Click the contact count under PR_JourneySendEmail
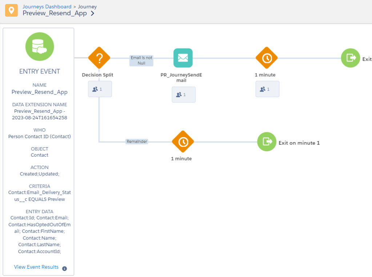The image size is (372, 277). click(184, 95)
